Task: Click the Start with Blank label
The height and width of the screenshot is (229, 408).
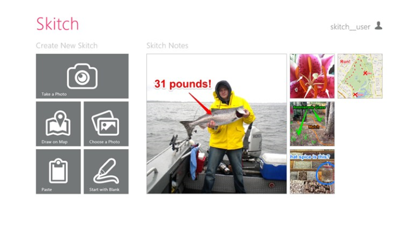Action: click(104, 189)
